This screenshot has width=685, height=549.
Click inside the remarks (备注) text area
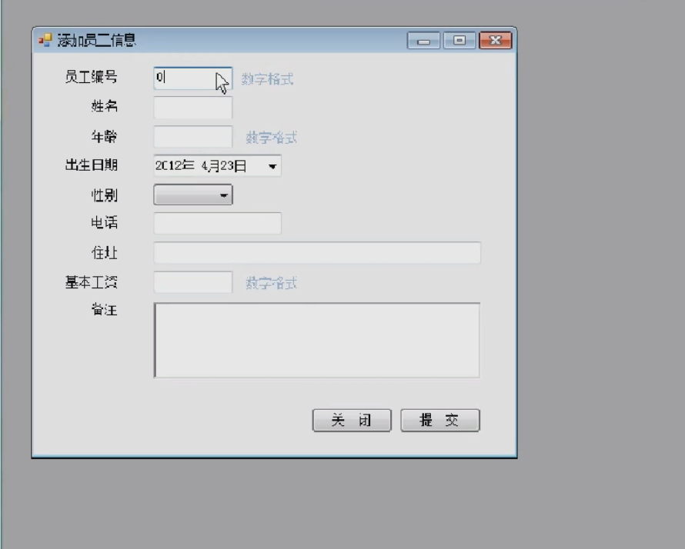[317, 340]
